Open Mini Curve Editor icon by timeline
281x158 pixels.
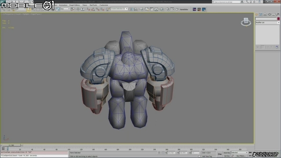point(3,149)
